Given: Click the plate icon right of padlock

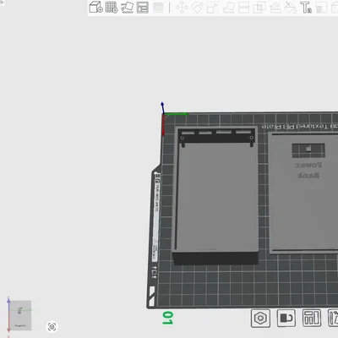Looking at the screenshot, I should point(312,319).
